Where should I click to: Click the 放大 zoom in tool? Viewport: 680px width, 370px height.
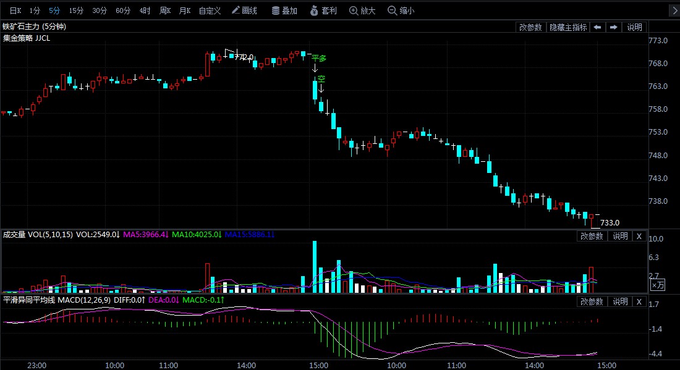tap(362, 11)
